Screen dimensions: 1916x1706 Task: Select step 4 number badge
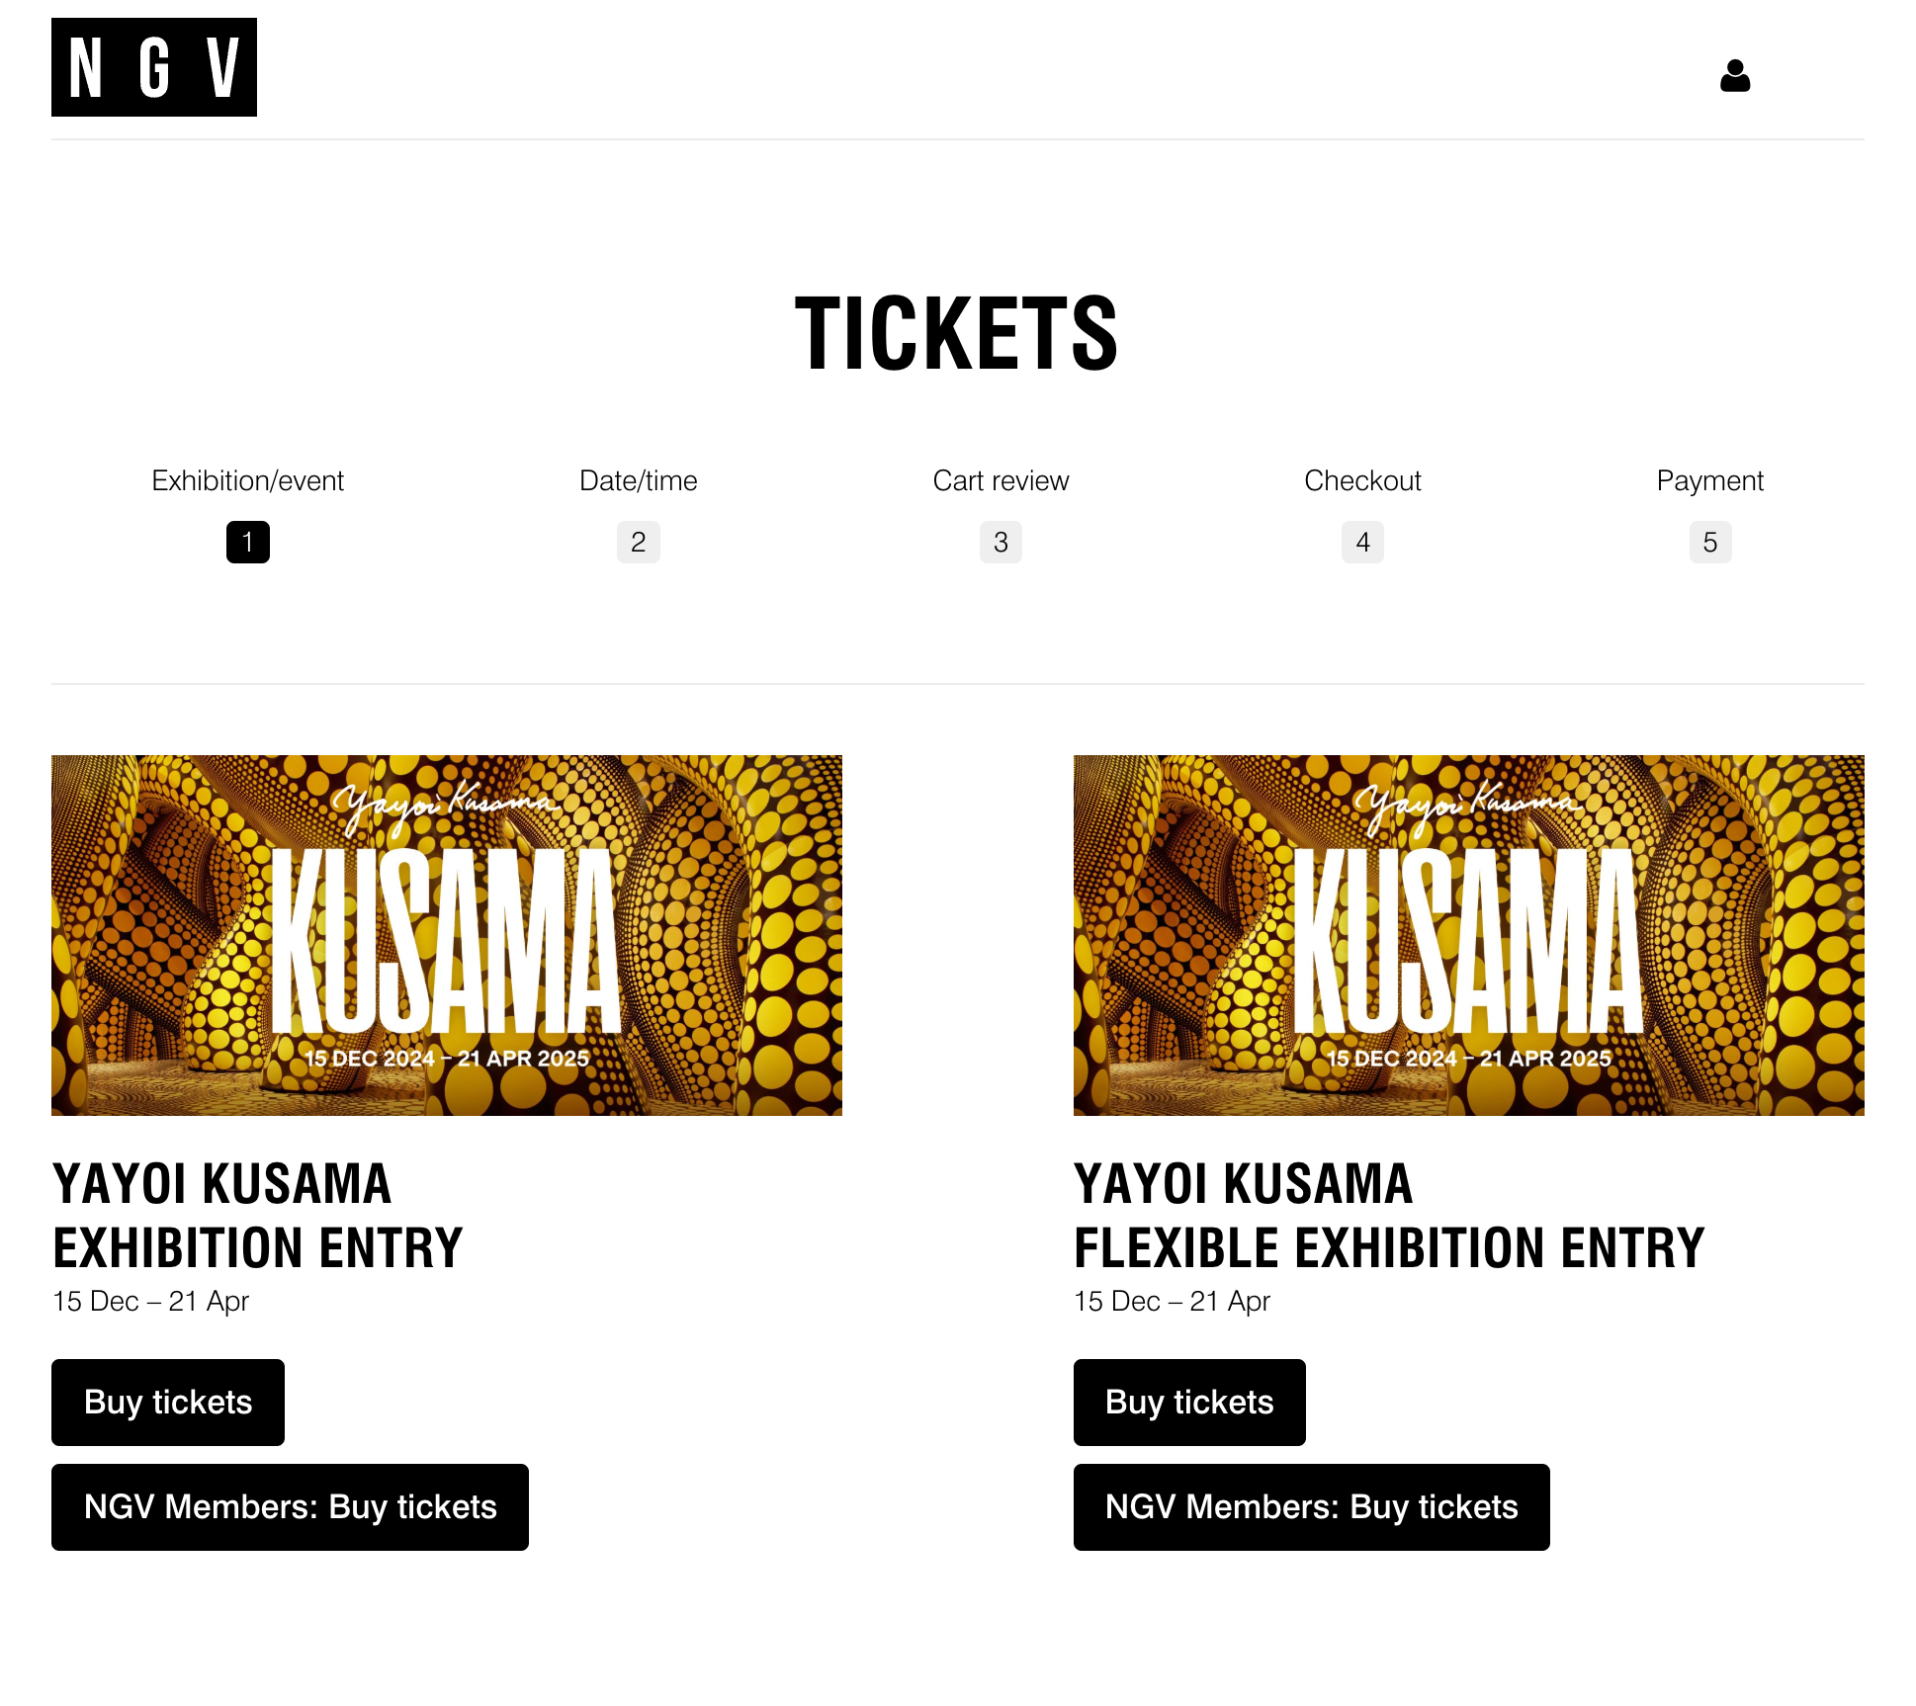tap(1362, 542)
